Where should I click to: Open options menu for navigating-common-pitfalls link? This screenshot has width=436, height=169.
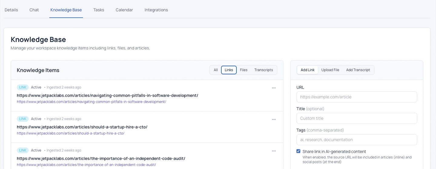(274, 88)
